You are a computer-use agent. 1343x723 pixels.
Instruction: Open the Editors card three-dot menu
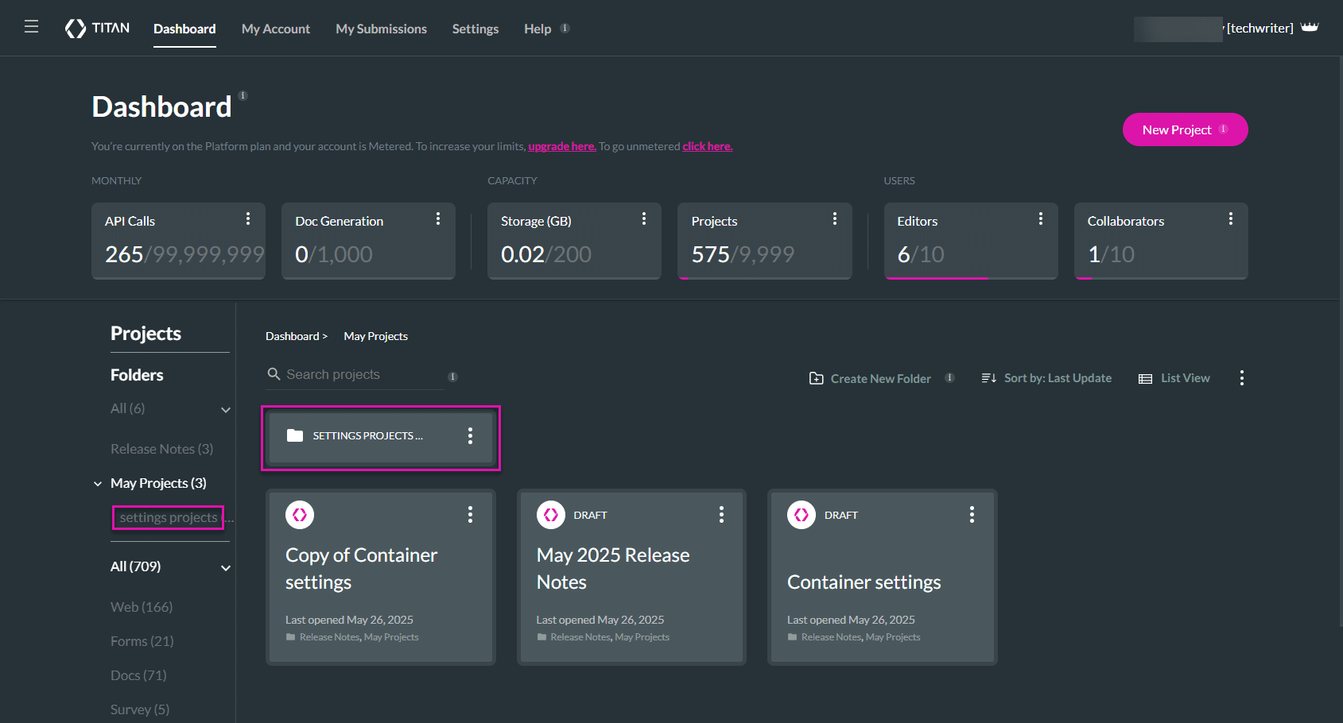1040,218
